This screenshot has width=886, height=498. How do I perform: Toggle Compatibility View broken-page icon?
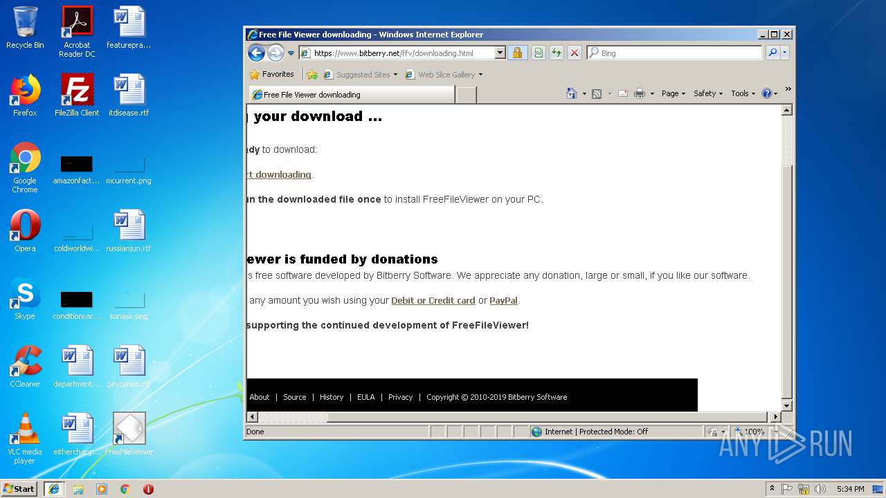point(538,53)
